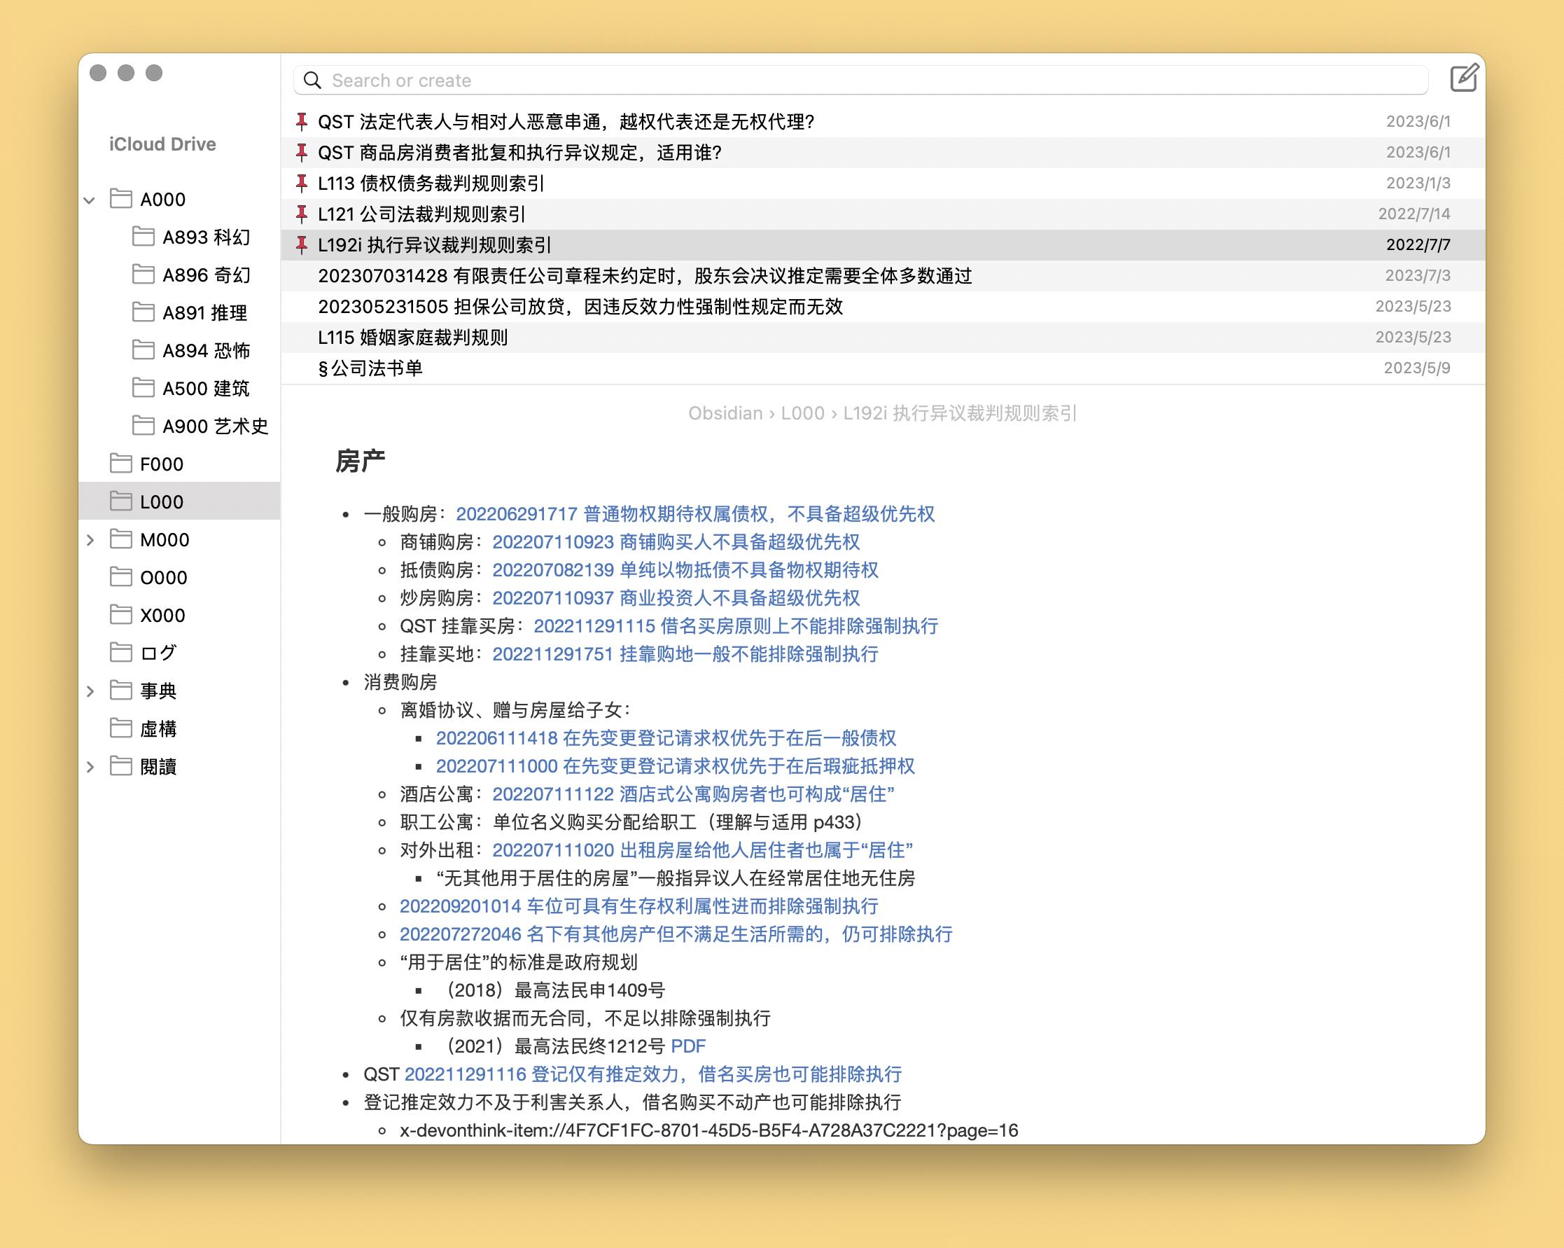
Task: Click the F000 folder icon
Action: (120, 463)
